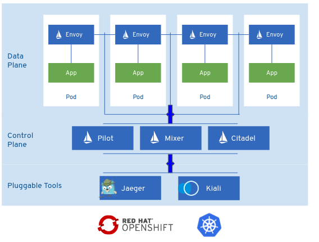Click the sailboat icon in Citadel box
Image resolution: width=319 pixels, height=242 pixels.
click(223, 137)
